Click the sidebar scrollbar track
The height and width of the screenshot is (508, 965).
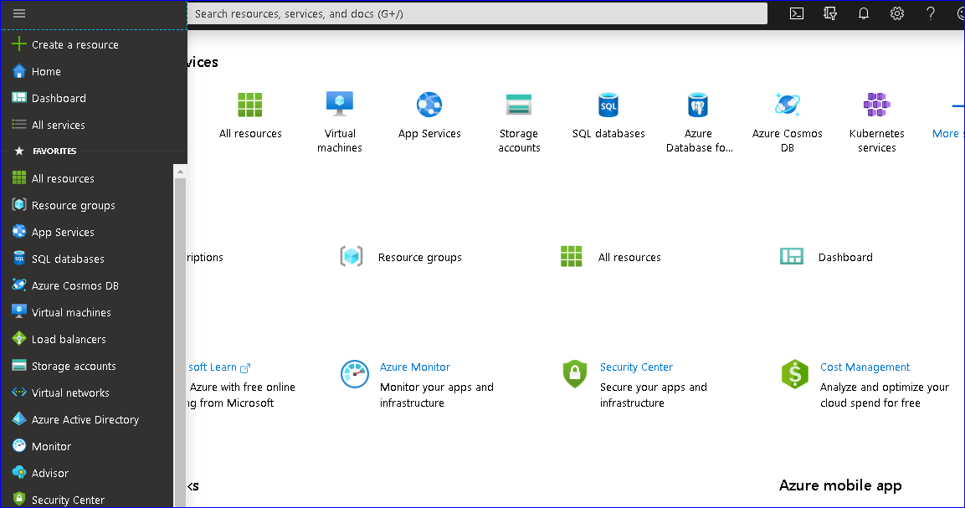click(180, 341)
